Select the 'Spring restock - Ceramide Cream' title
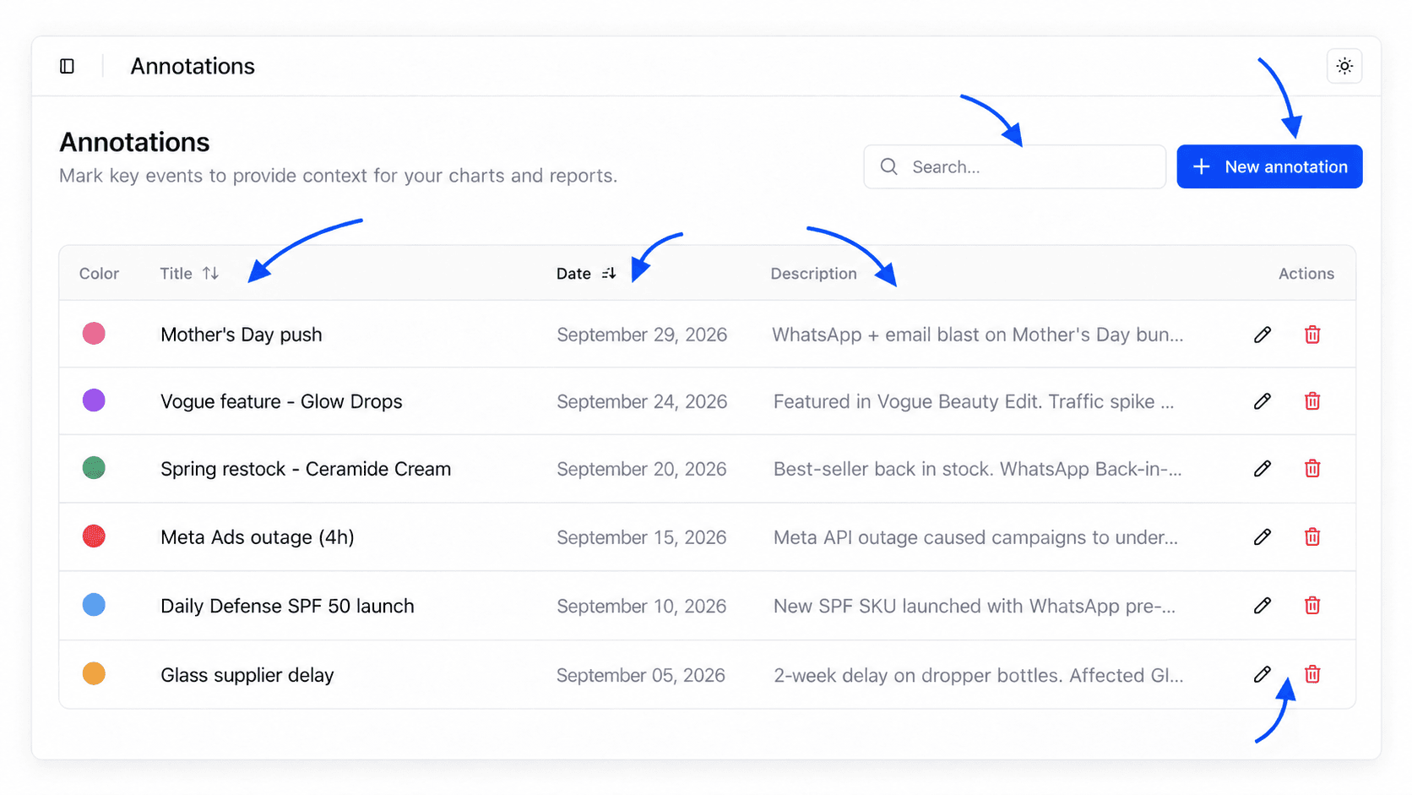Image resolution: width=1412 pixels, height=795 pixels. point(306,469)
